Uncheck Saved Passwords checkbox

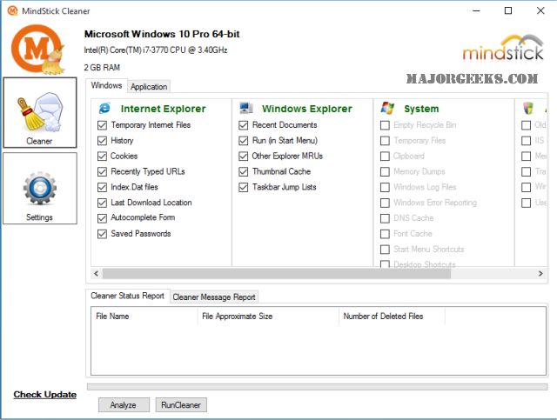click(103, 234)
